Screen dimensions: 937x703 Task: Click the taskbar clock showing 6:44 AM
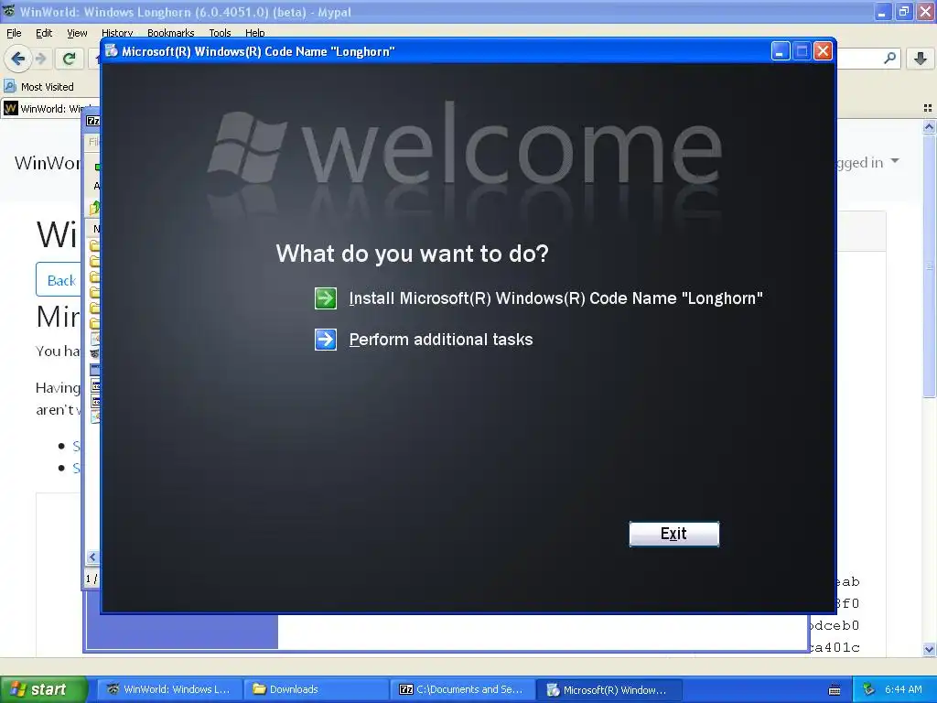click(903, 689)
